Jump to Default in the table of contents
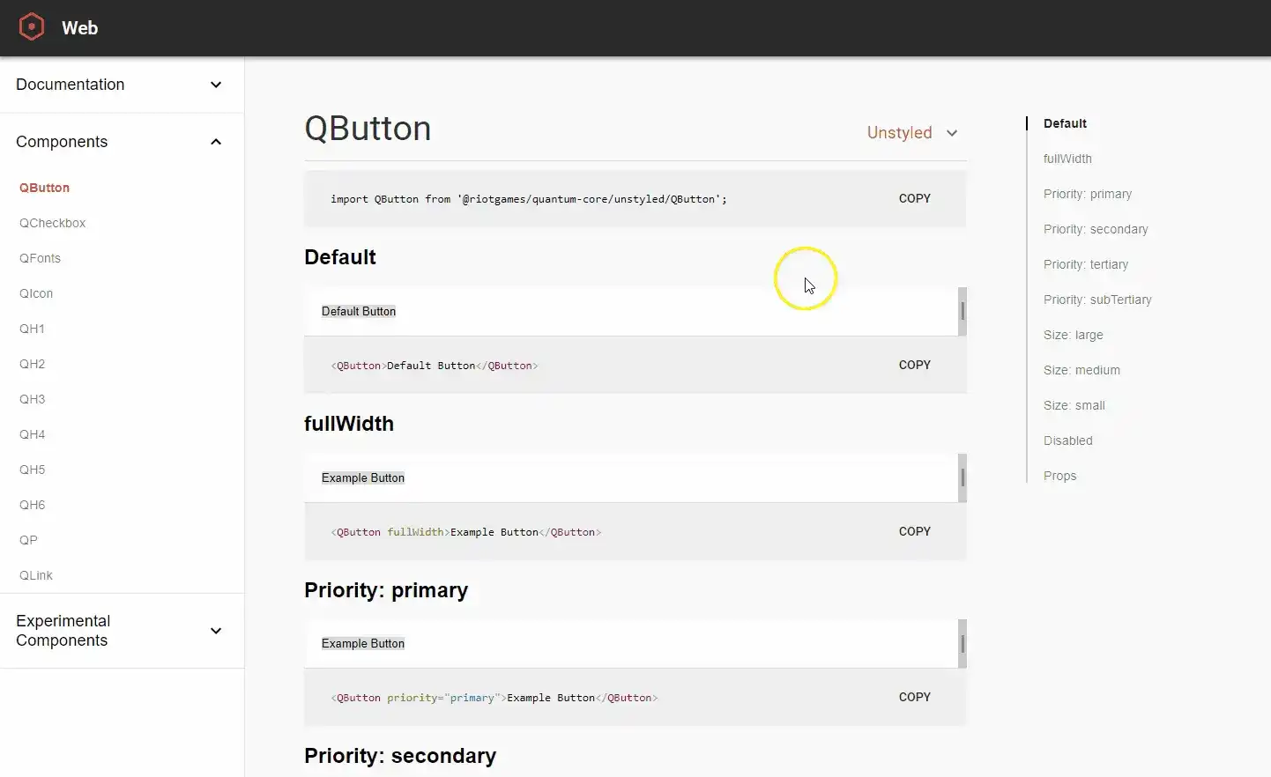This screenshot has width=1271, height=777. (x=1065, y=123)
